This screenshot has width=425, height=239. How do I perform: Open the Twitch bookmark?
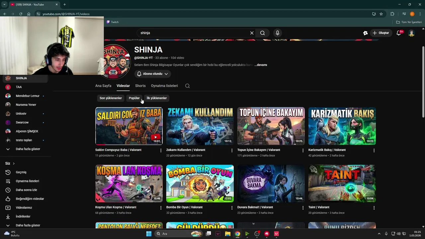[113, 22]
